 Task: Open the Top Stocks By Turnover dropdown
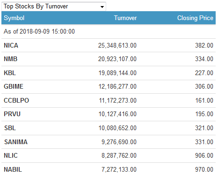54,7
